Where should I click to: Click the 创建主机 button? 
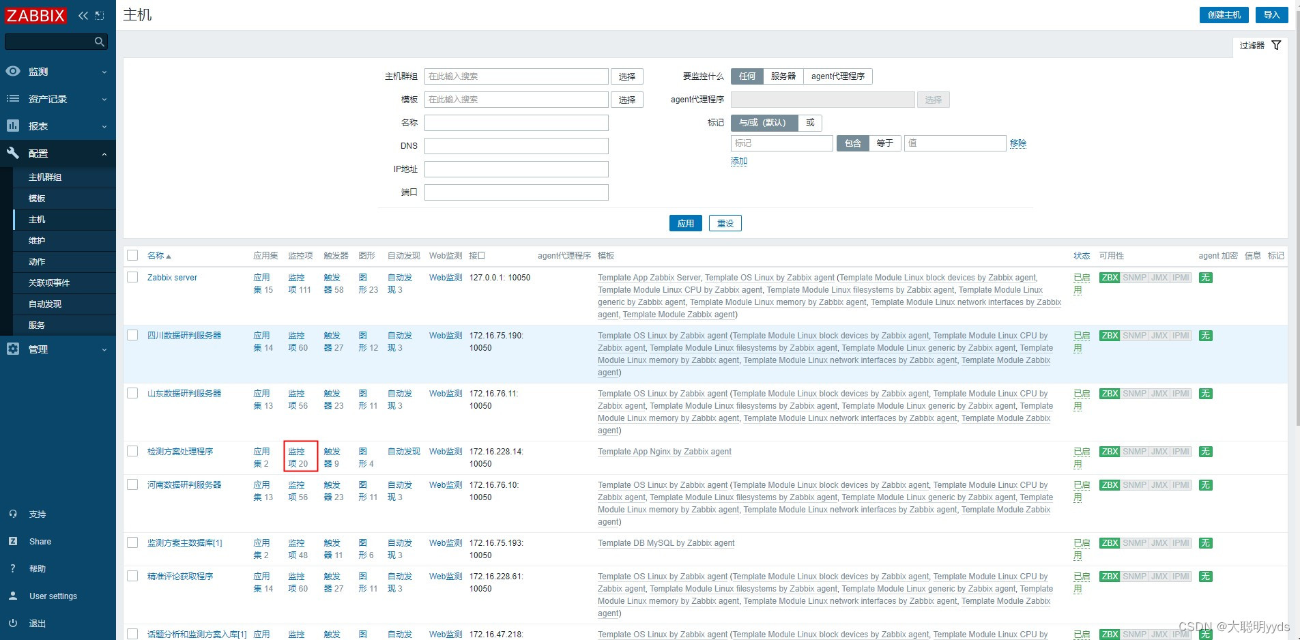pos(1224,15)
